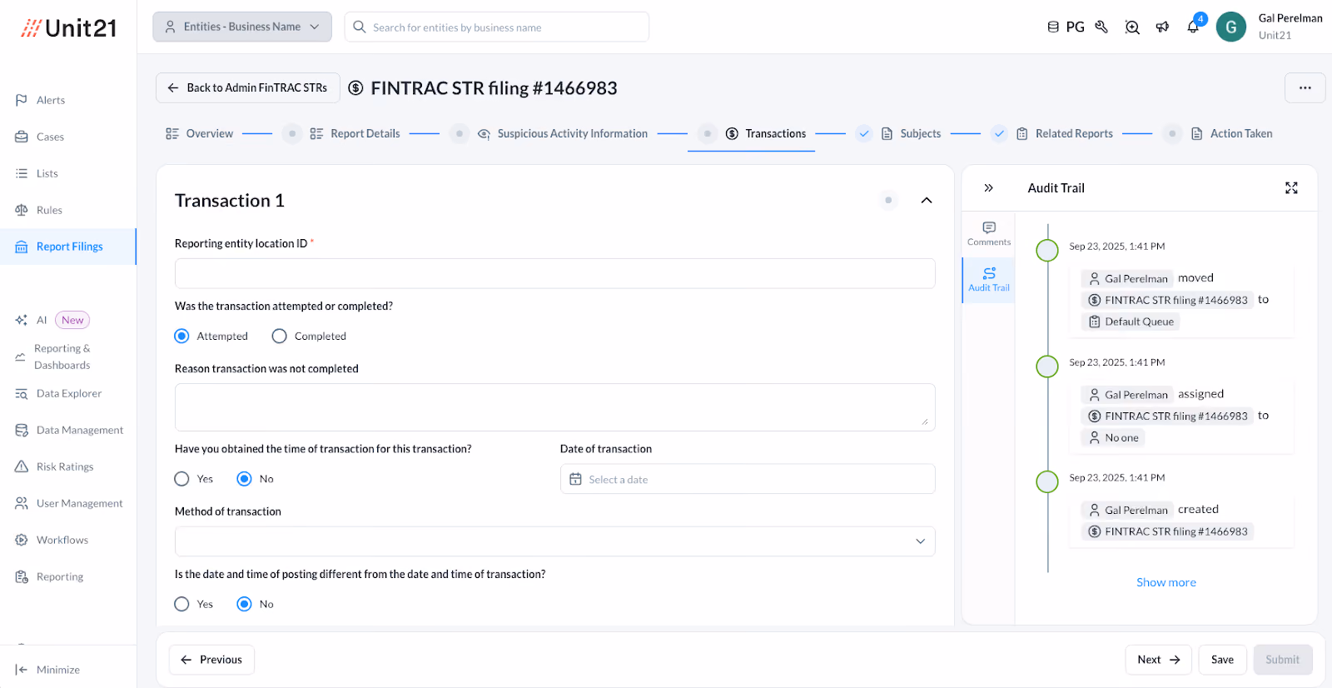
Task: Open the notifications bell icon
Action: (x=1193, y=27)
